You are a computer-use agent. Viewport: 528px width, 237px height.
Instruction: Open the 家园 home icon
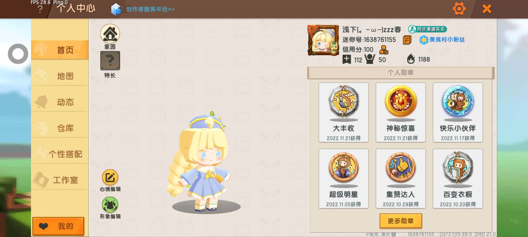tap(110, 34)
